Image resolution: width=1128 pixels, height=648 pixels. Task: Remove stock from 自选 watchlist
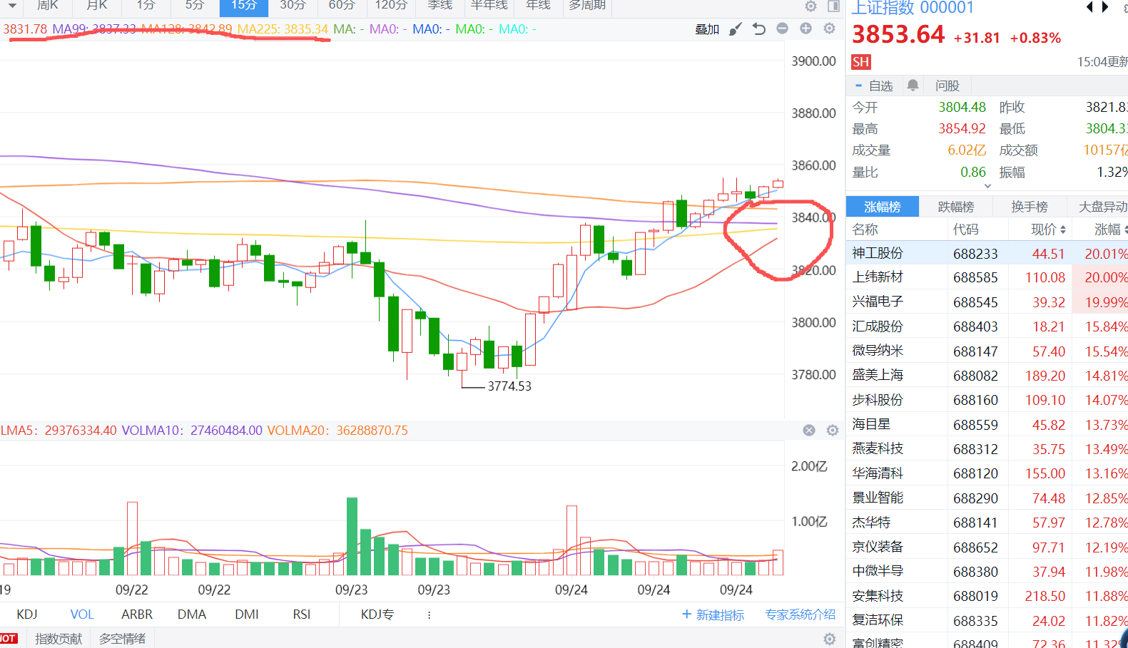(874, 86)
